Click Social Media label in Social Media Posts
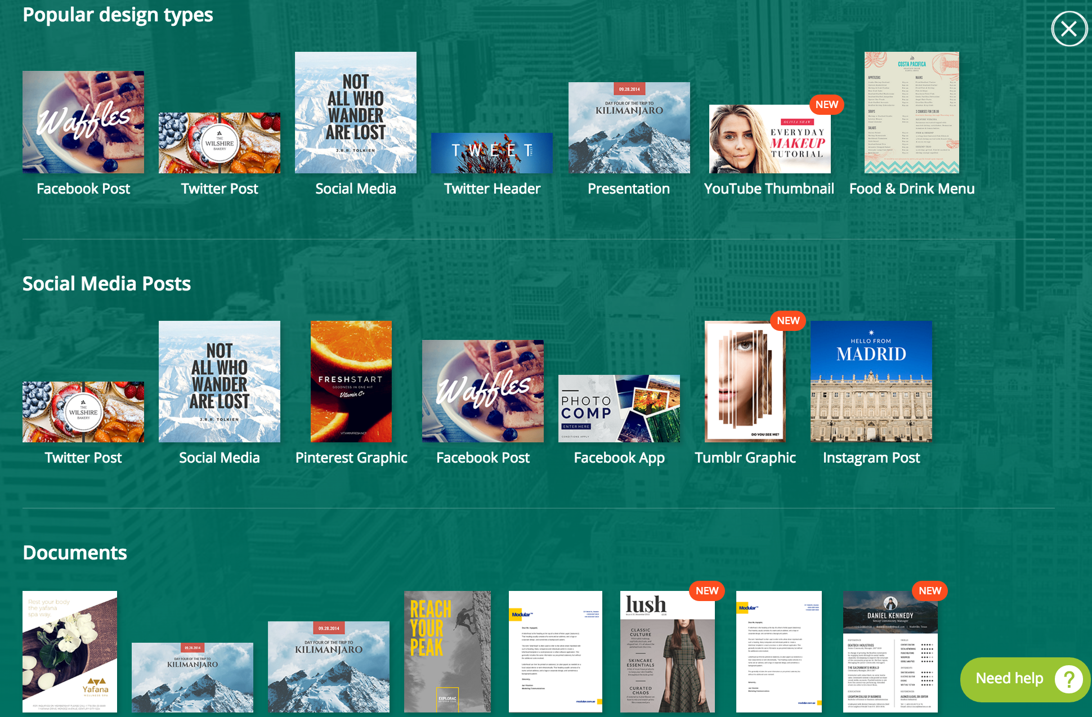The height and width of the screenshot is (717, 1092). pos(220,458)
